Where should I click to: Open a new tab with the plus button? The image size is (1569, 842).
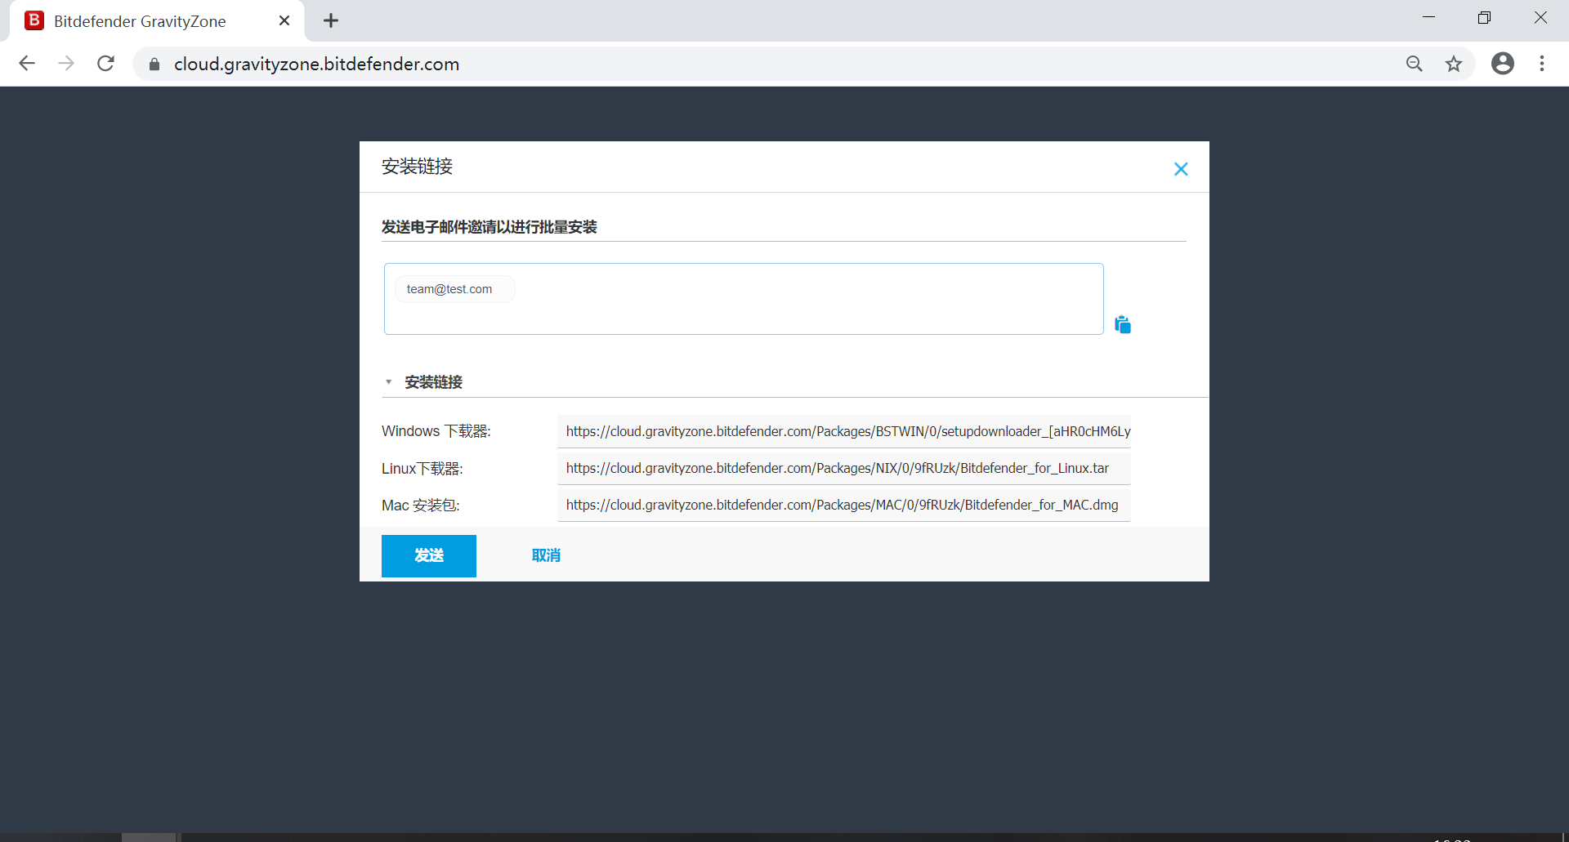[x=331, y=21]
